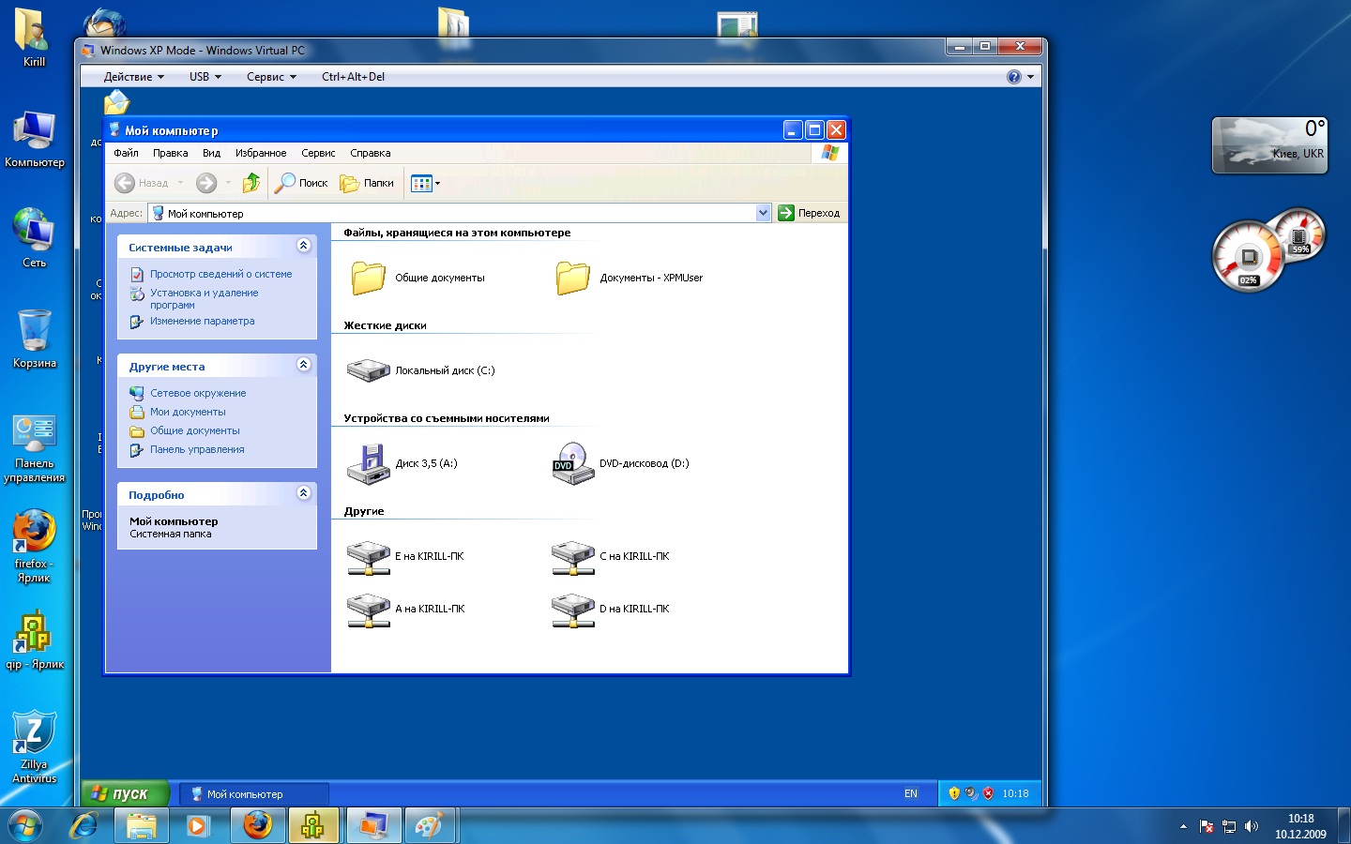Open Windows Media Player taskbar icon
The width and height of the screenshot is (1351, 844).
coord(197,825)
